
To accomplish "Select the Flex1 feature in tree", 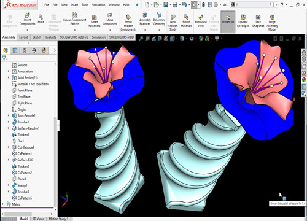I will pos(20,141).
